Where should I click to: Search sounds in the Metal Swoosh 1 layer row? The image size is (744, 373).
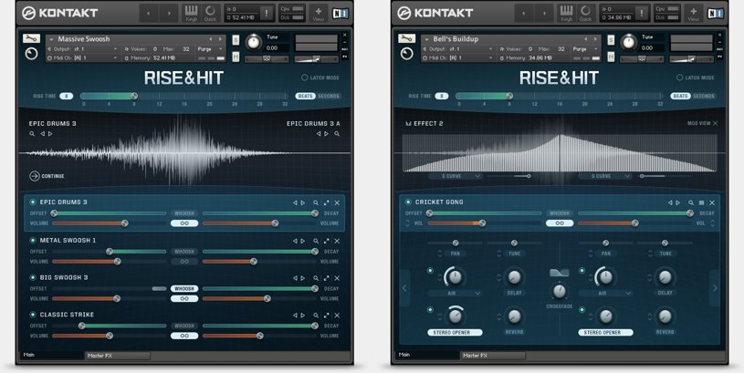(x=316, y=242)
